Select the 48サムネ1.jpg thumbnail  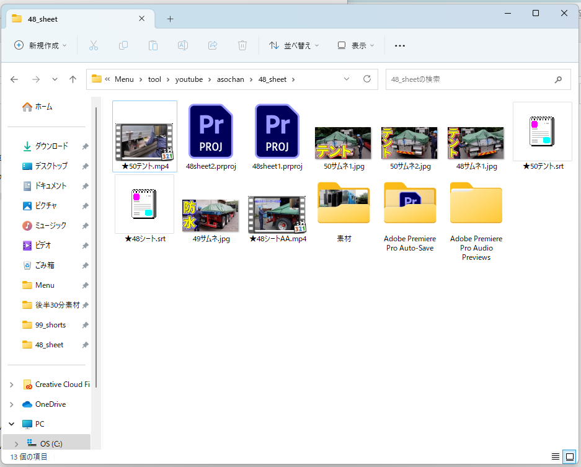[x=476, y=143]
